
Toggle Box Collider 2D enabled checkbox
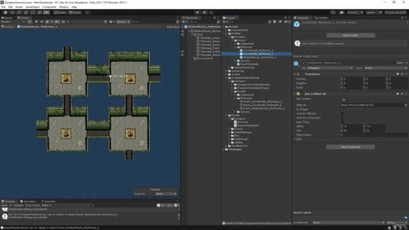(302, 94)
